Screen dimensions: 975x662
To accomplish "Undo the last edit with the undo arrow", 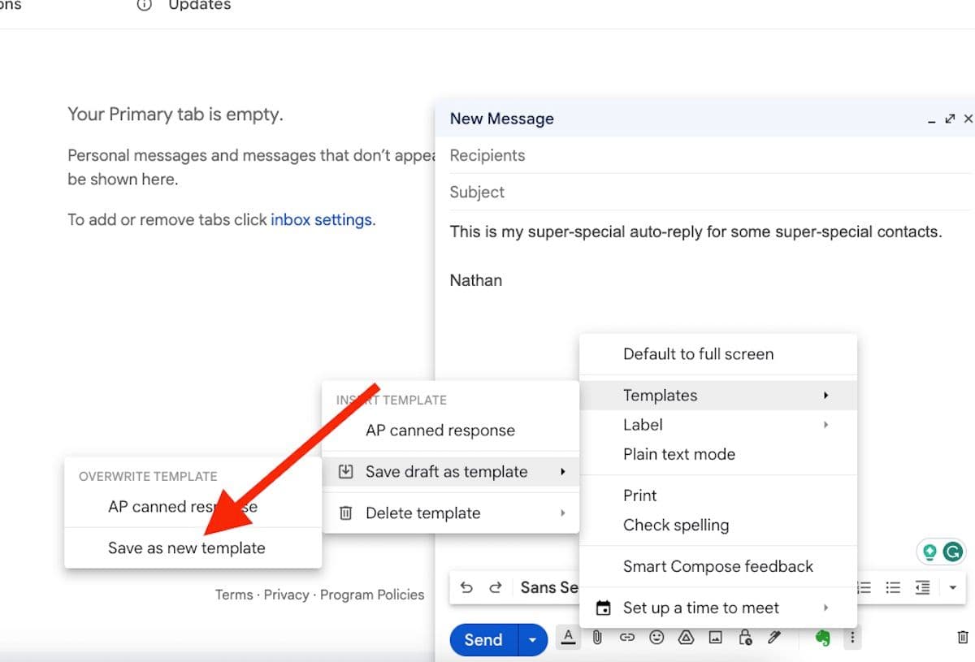I will pyautogui.click(x=466, y=587).
